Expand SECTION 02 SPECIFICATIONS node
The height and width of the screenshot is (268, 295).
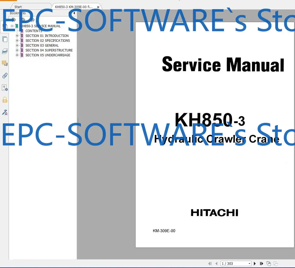17,40
